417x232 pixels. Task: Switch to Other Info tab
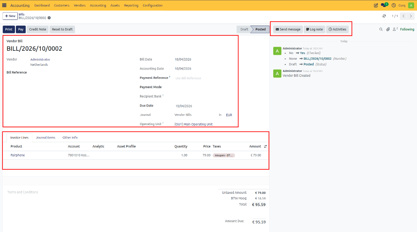(x=70, y=137)
